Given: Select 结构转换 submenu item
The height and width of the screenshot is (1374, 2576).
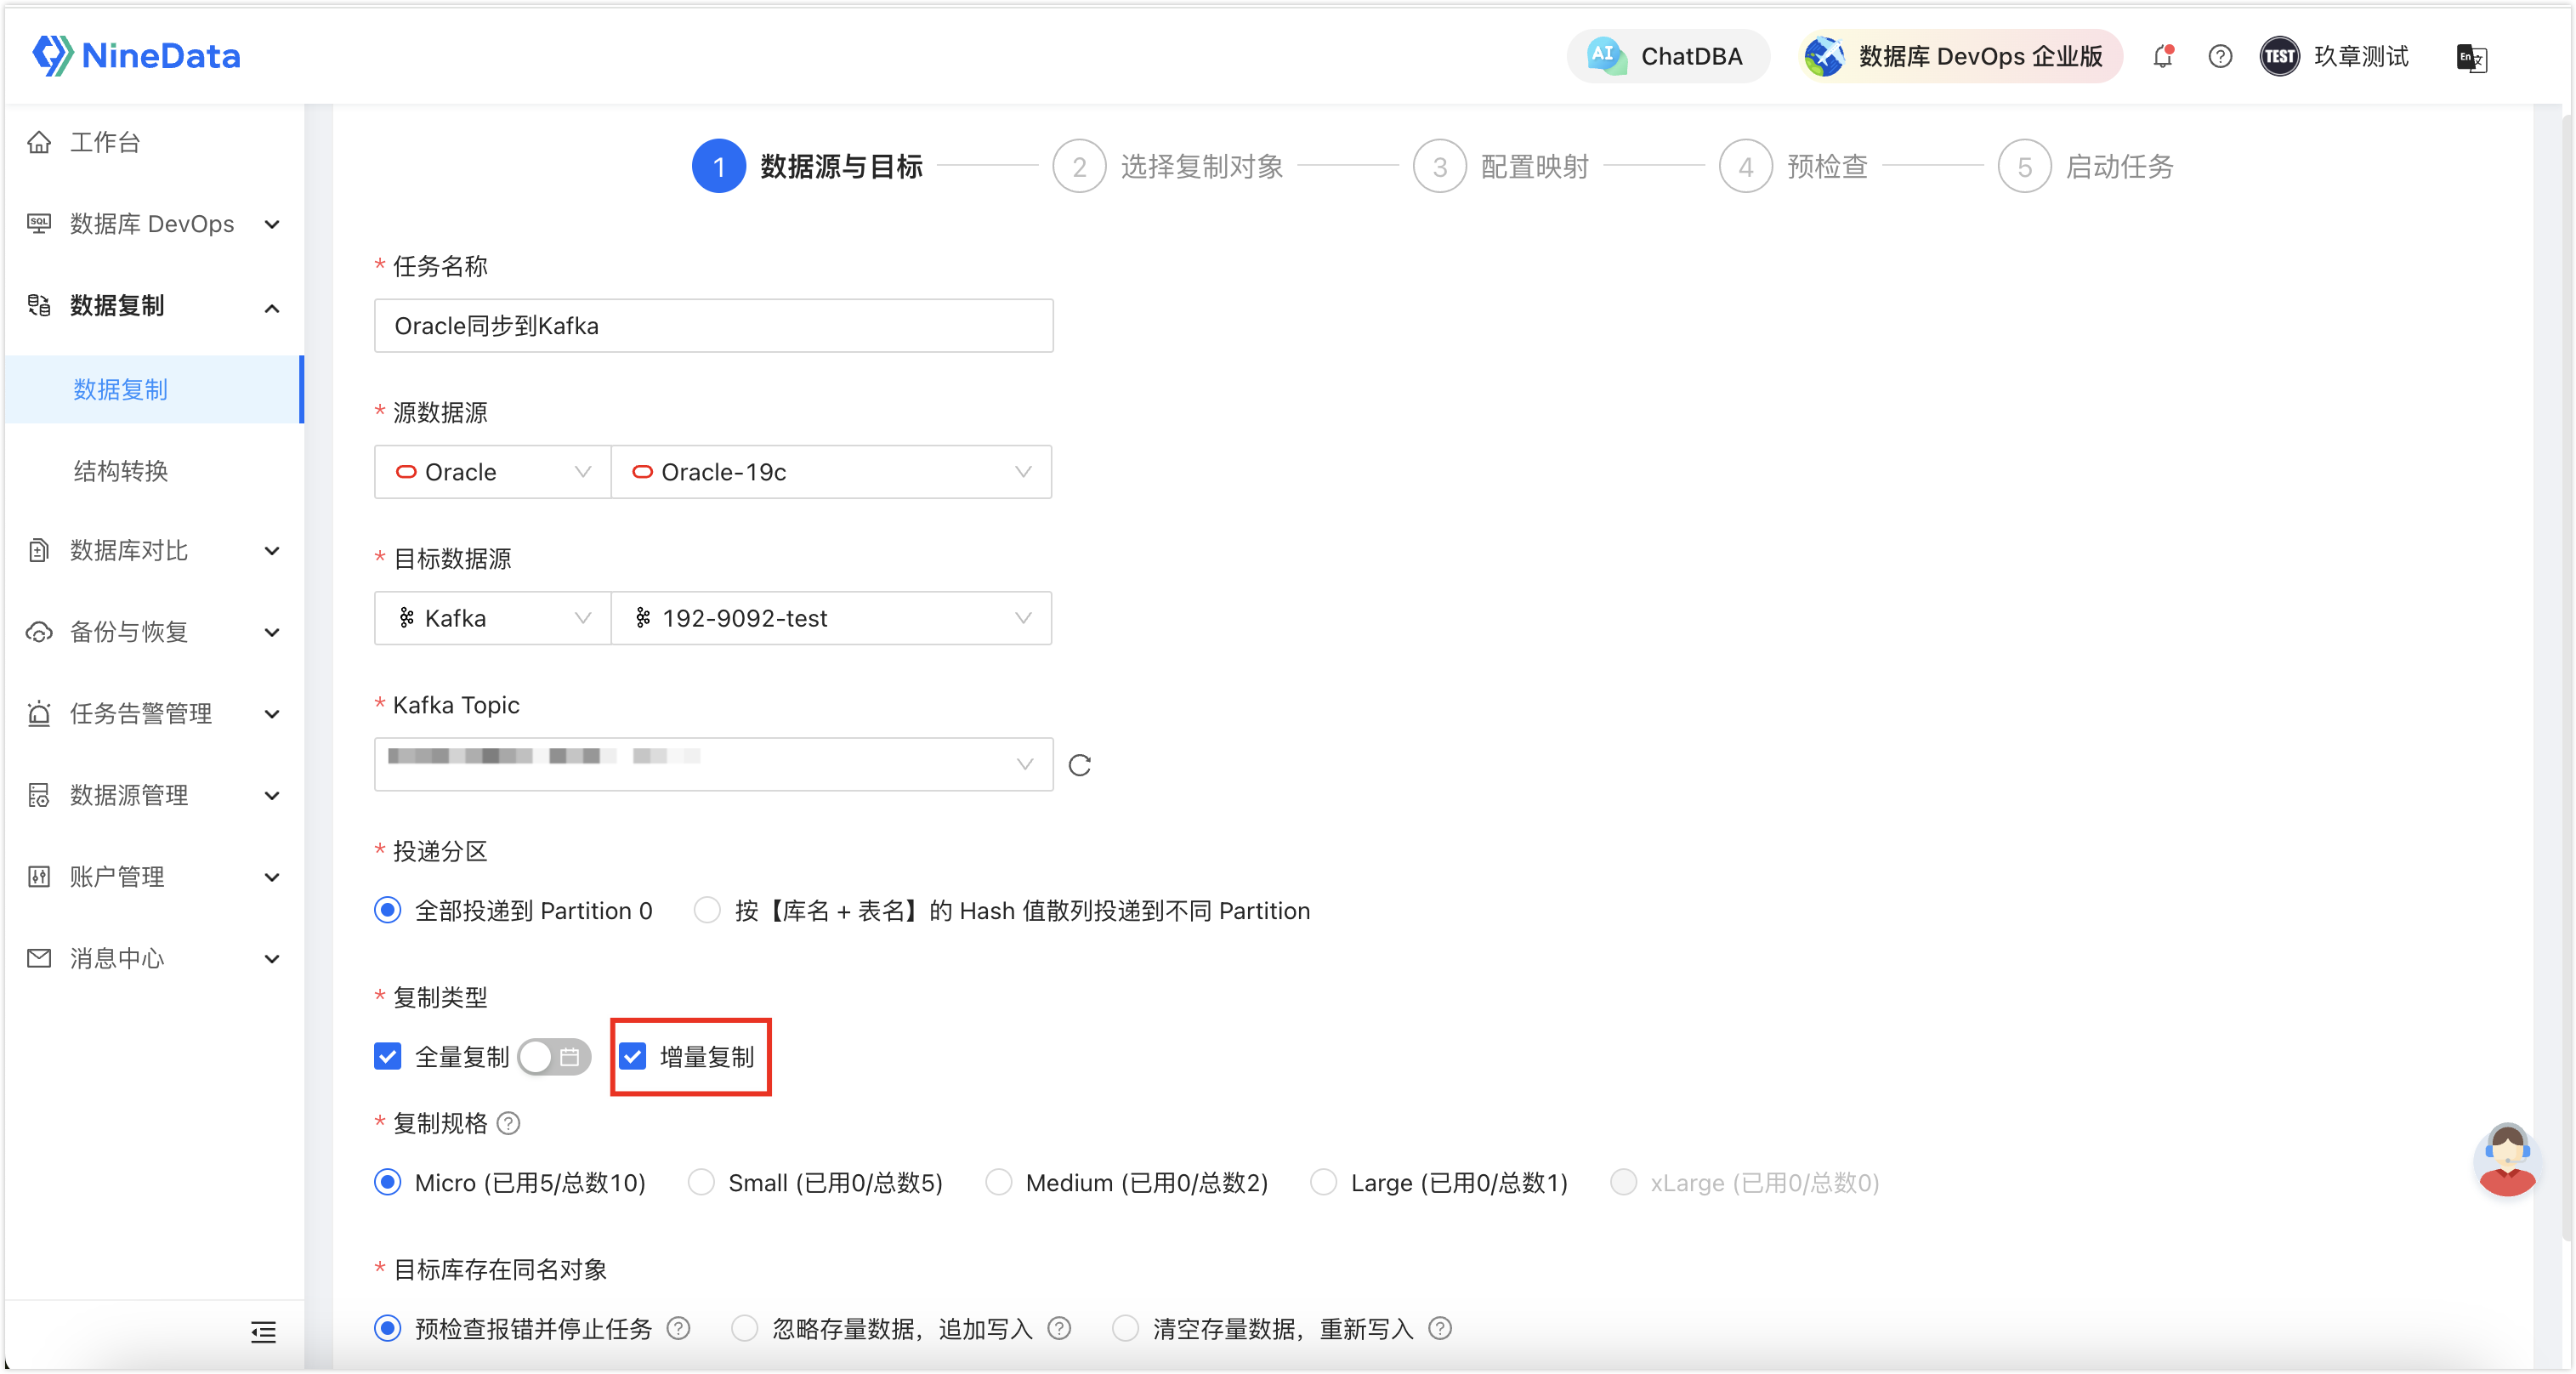Looking at the screenshot, I should 154,470.
